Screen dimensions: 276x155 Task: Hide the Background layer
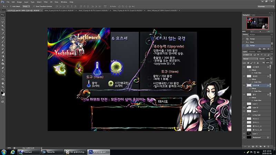pyautogui.click(x=244, y=137)
